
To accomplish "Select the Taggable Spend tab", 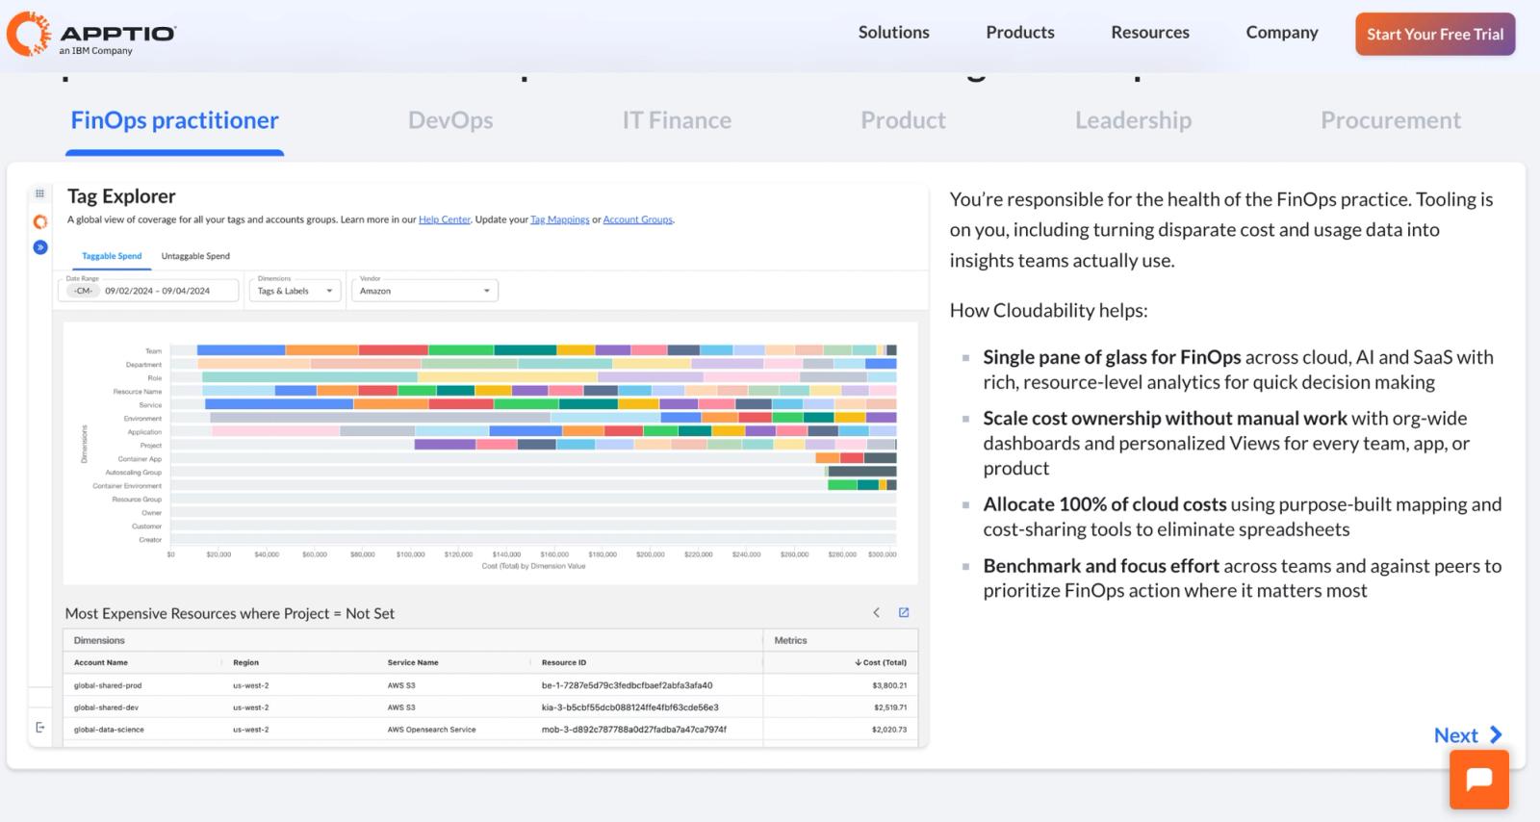I will pyautogui.click(x=112, y=256).
